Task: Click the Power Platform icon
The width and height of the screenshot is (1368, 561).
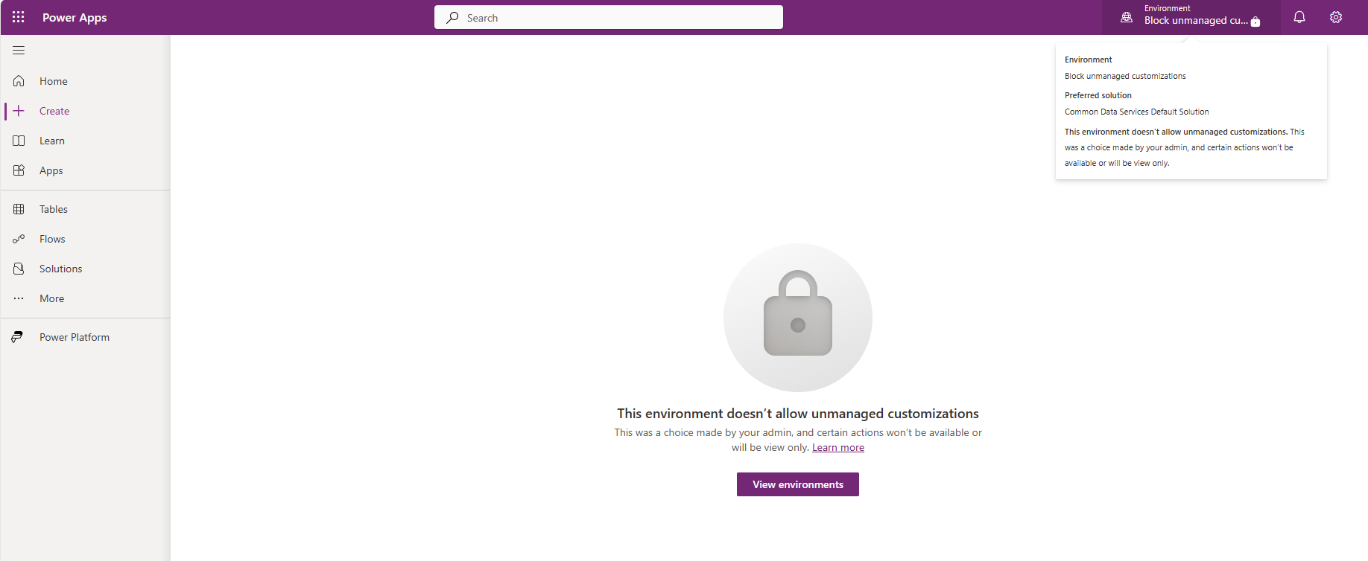Action: tap(18, 337)
